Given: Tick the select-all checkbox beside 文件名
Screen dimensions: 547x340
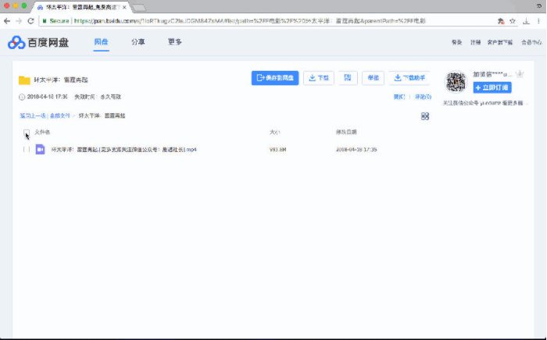Looking at the screenshot, I should click(27, 133).
